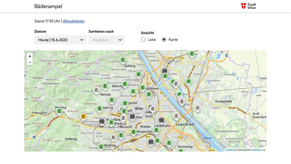Click the green pool marker at Meidling

click(x=101, y=147)
